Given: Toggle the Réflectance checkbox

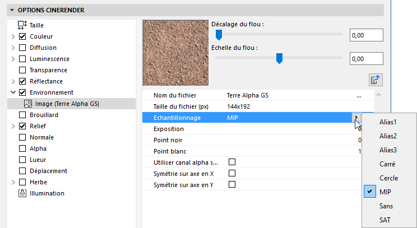Looking at the screenshot, I should (22, 81).
